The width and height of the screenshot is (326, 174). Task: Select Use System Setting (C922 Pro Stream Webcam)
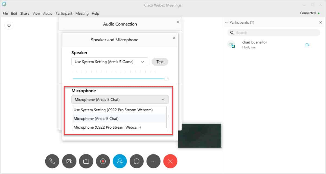click(119, 110)
